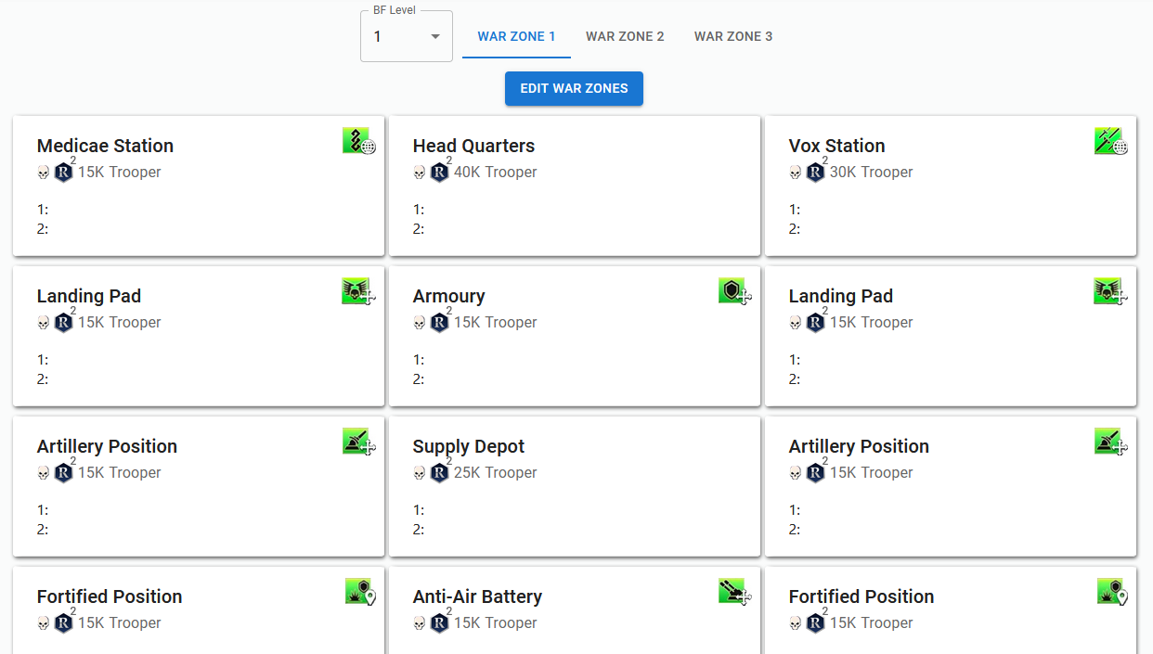The image size is (1153, 654).
Task: Click the Head Quarters rank badge icon
Action: (440, 172)
